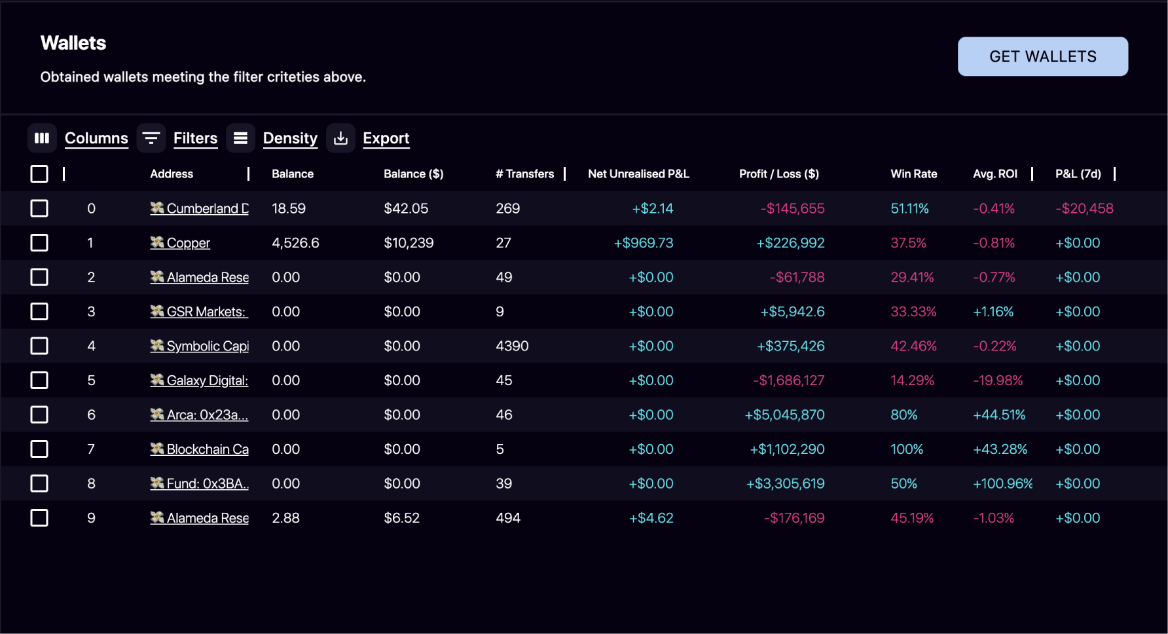Click the entity icon beside Fund: 0x3BA
Screen dimensions: 1168x634
pyautogui.click(x=157, y=483)
